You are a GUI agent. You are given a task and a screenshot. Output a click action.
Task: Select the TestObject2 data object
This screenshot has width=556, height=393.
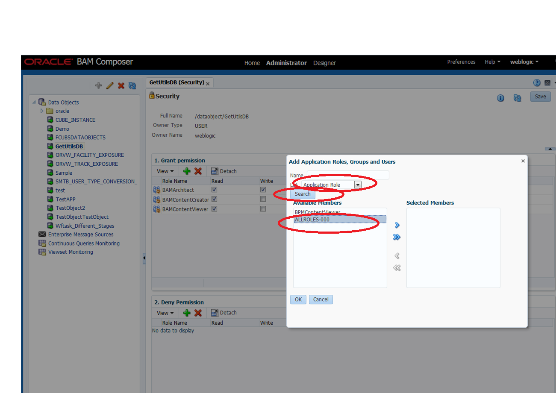71,208
